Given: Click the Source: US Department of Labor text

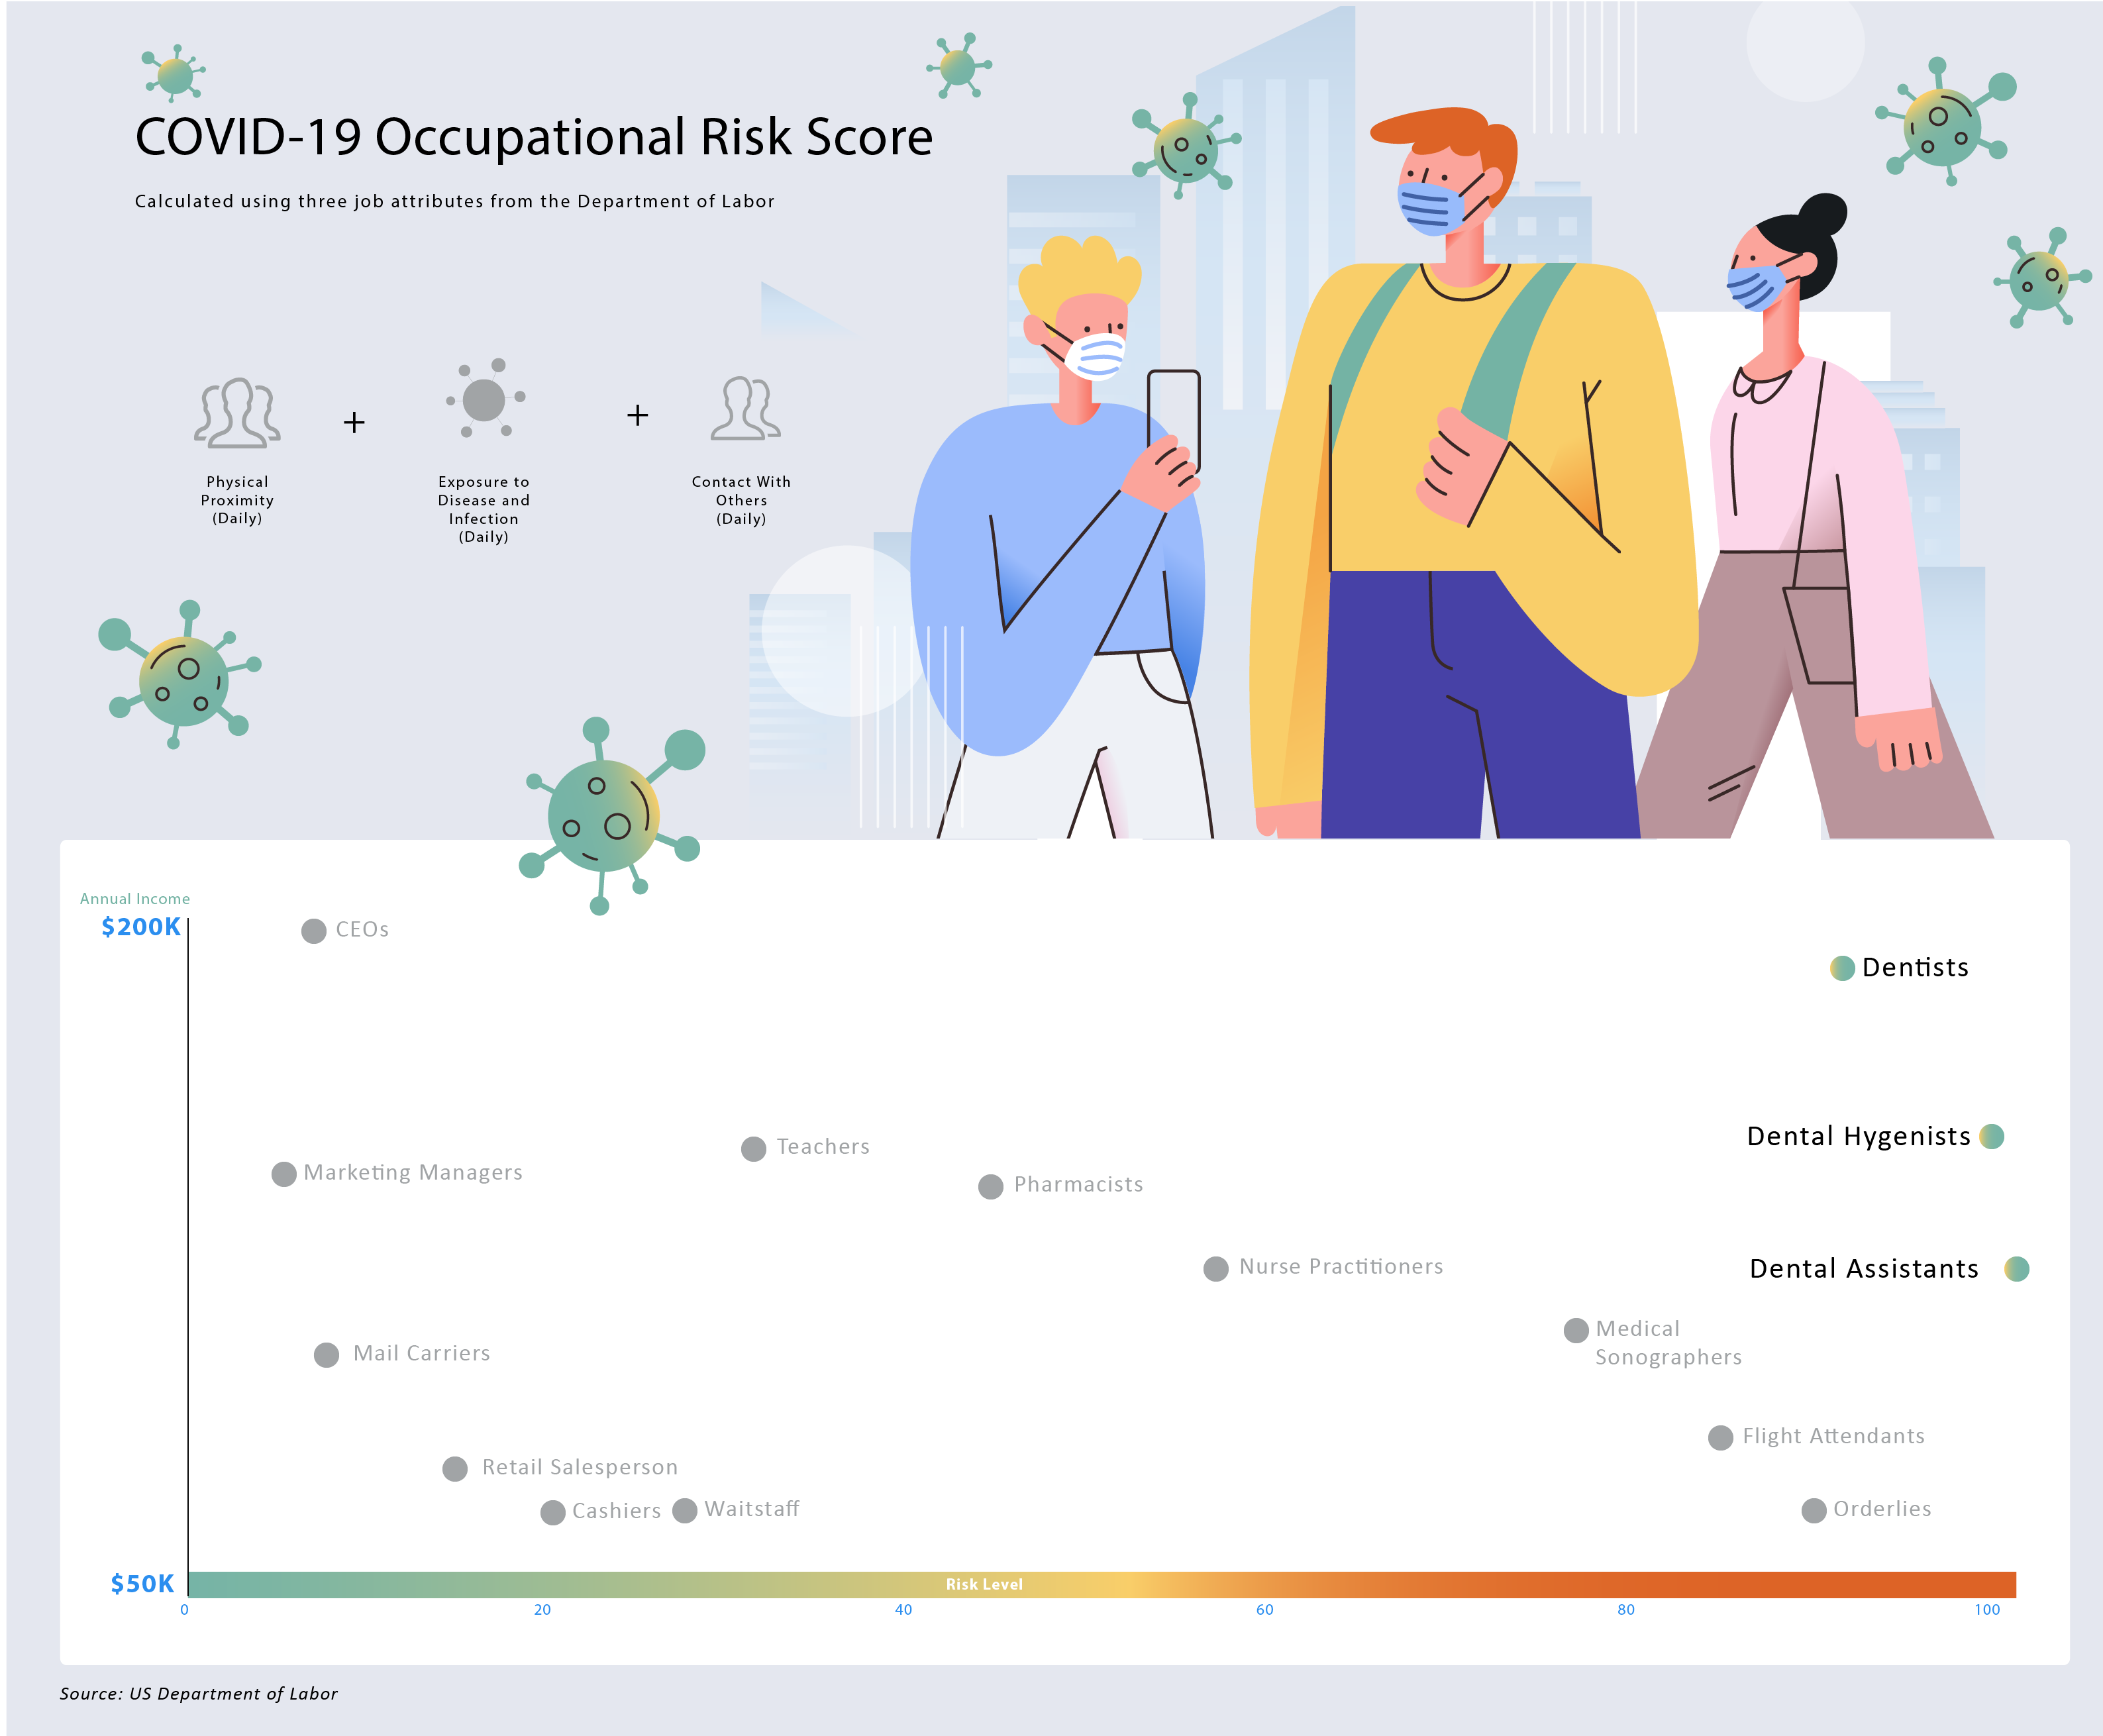Looking at the screenshot, I should pyautogui.click(x=199, y=1694).
